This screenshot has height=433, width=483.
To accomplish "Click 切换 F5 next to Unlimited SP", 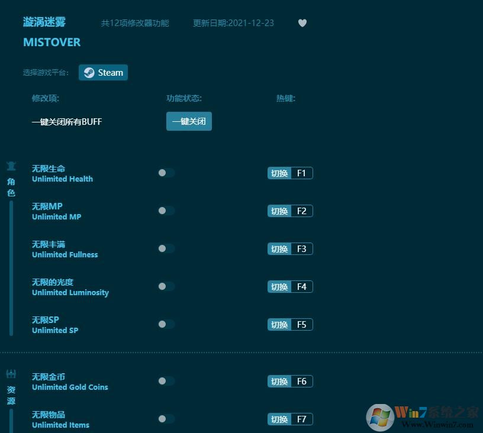I will tap(290, 324).
